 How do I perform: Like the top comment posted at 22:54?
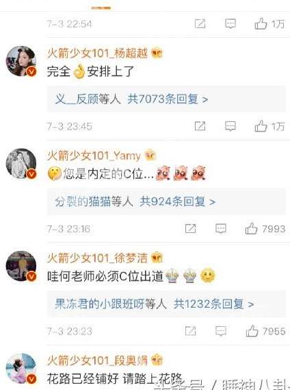(x=261, y=23)
